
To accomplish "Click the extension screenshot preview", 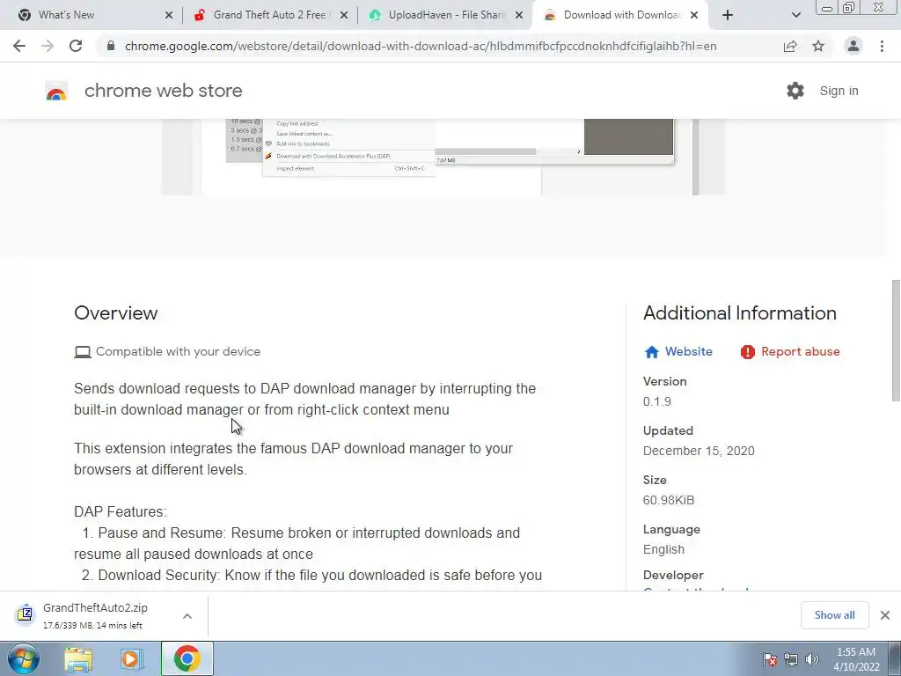I will pos(443,157).
